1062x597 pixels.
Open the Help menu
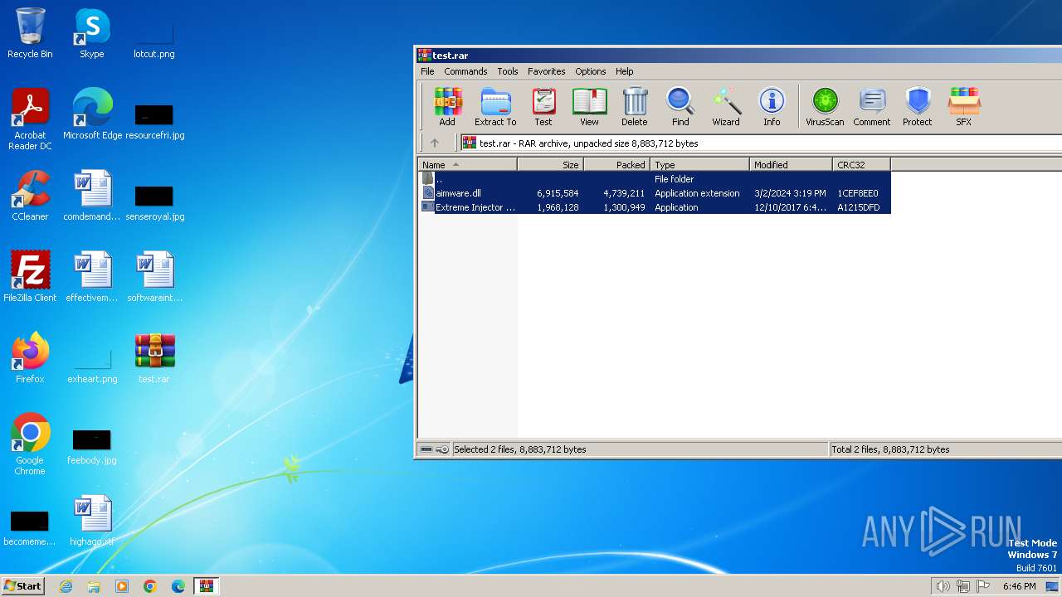coord(625,71)
